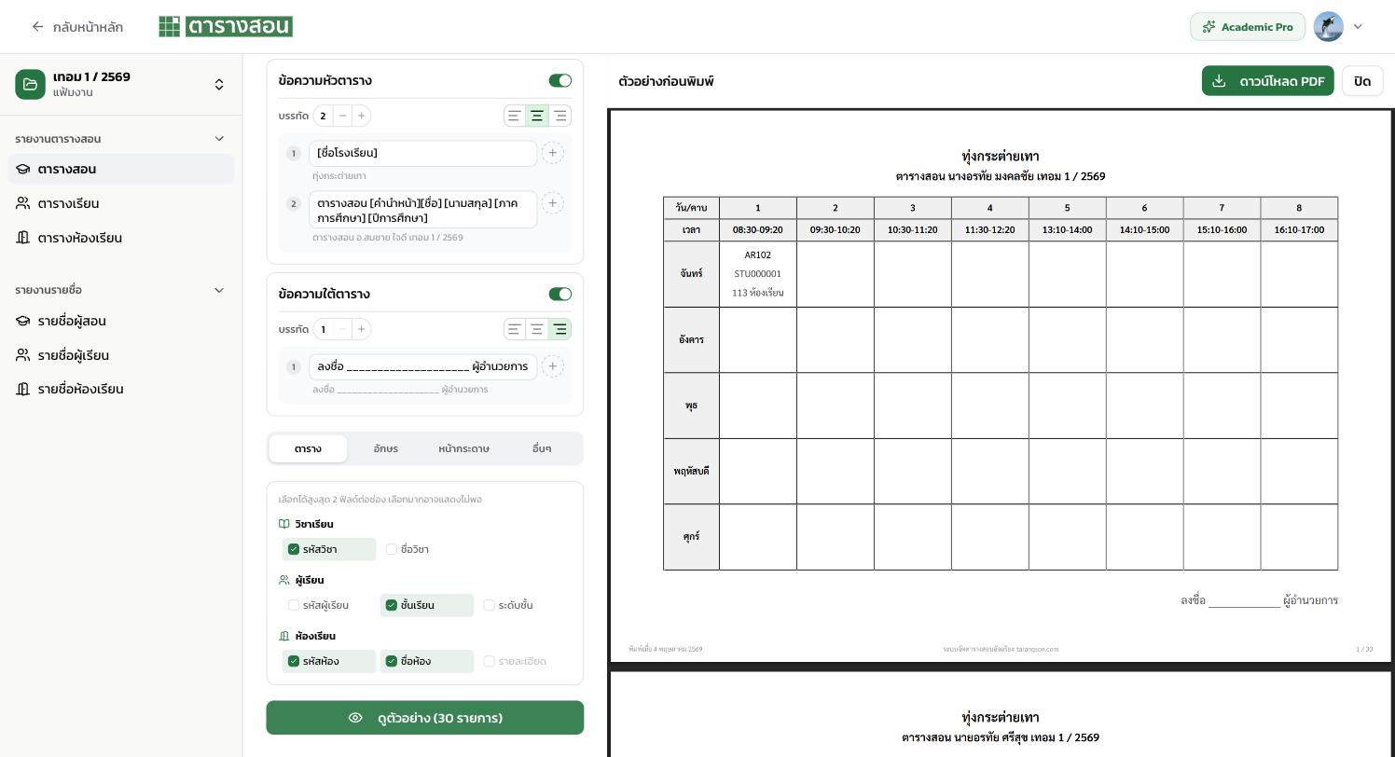Insert field into header line 2
Screen dimensions: 1395x757
pyautogui.click(x=552, y=203)
